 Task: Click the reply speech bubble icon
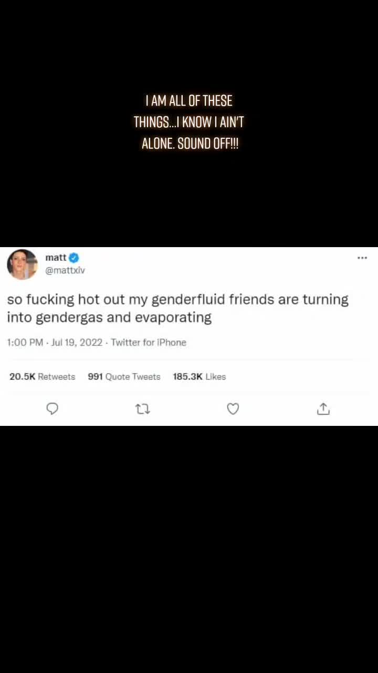point(52,409)
